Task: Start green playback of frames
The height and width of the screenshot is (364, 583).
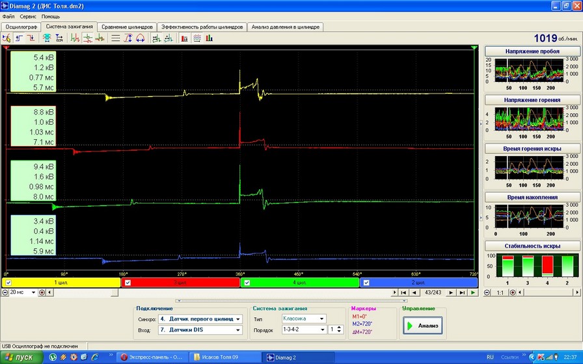Action: click(x=473, y=292)
